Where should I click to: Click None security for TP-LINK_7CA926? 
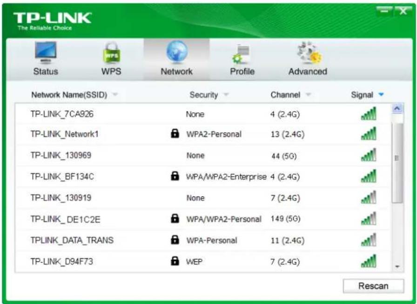pyautogui.click(x=195, y=114)
